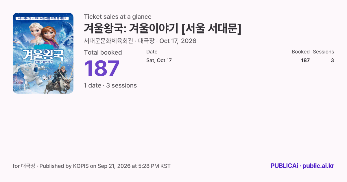Select the Sat, Oct 17 table row
Screen dimensions: 347x182
tap(240, 60)
